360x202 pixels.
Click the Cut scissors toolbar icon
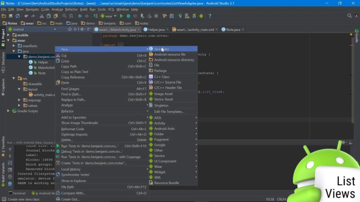(41, 16)
